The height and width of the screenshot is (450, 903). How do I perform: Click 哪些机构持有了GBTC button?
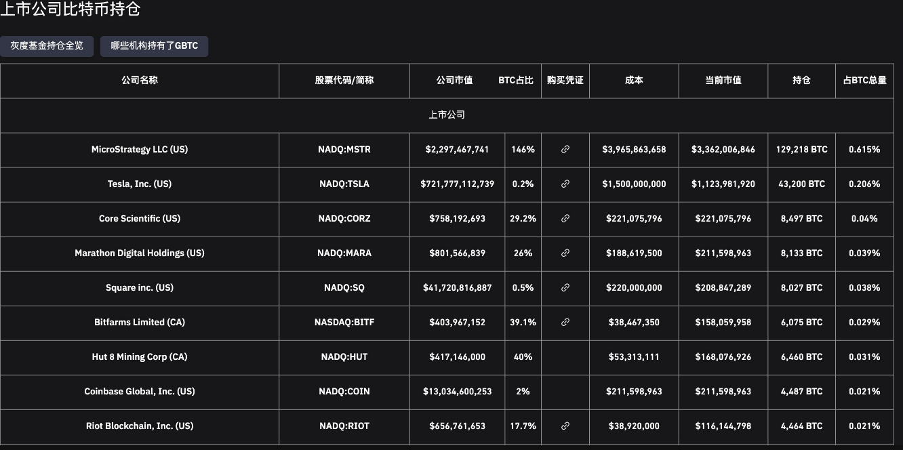click(155, 46)
